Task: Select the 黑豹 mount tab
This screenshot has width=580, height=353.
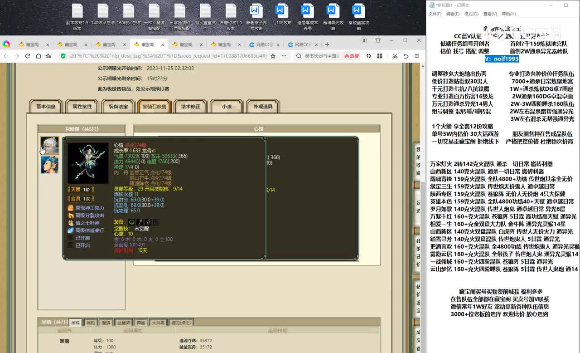Action: coord(91,323)
